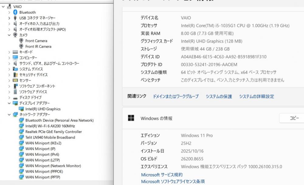Open システムの詳細設定 link
The height and width of the screenshot is (185, 304).
coord(257,96)
